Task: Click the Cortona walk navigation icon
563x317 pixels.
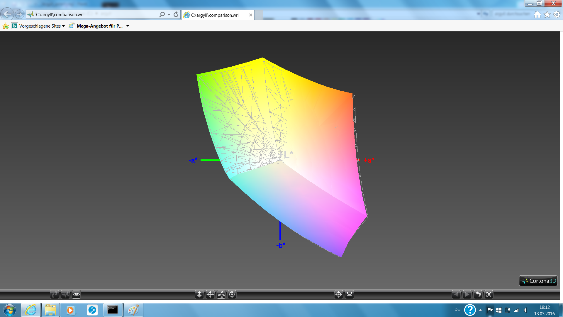Action: pos(55,294)
